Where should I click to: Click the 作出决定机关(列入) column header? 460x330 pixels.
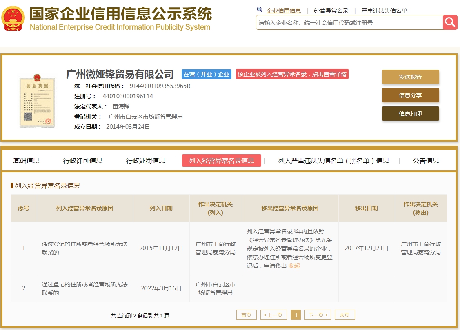[x=216, y=208]
